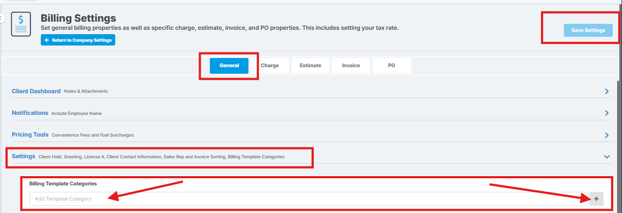Viewport: 622px width, 213px height.
Task: Collapse the Settings section chevron
Action: (x=607, y=157)
